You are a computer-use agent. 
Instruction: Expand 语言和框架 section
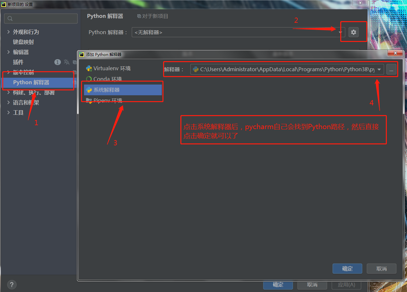click(x=8, y=102)
